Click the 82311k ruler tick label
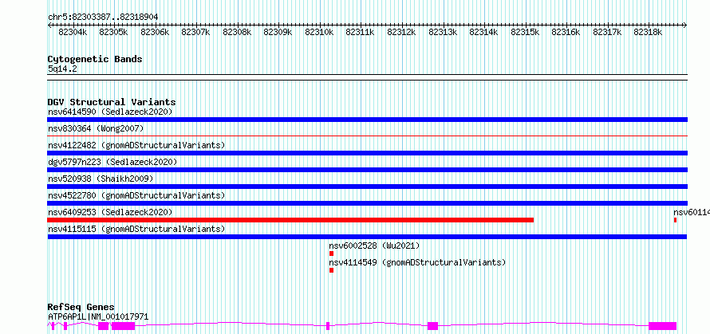This screenshot has height=334, width=710. (x=360, y=32)
